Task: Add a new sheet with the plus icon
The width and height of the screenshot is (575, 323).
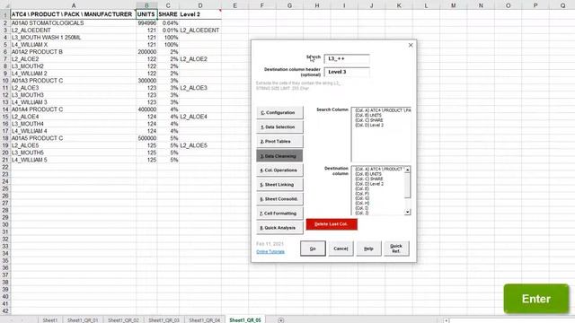Action: [280, 320]
